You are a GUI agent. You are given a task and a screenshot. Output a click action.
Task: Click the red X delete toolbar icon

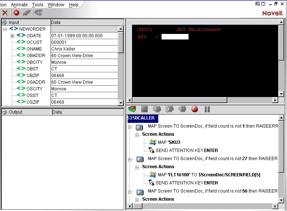coord(5,13)
